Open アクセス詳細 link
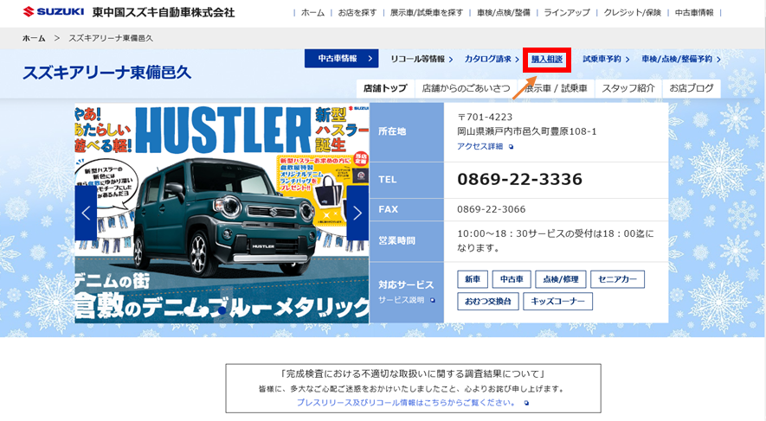Screen dimensions: 766x421 480,146
